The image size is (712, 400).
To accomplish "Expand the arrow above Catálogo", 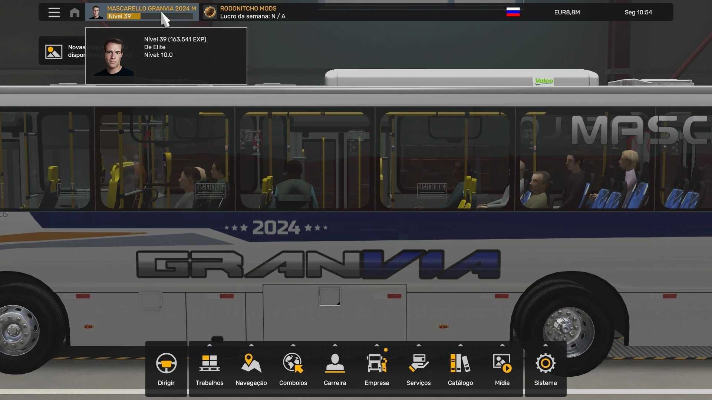I will [460, 345].
